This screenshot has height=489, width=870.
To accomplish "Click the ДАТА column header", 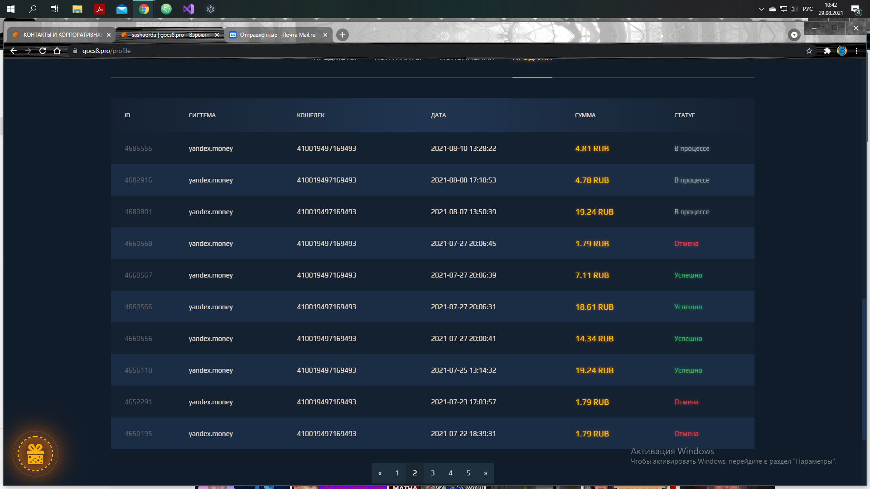I will [439, 115].
